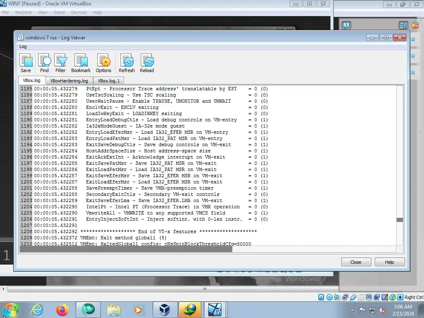Open Internet Download Manager taskbar button
The width and height of the screenshot is (424, 318).
coord(190,310)
